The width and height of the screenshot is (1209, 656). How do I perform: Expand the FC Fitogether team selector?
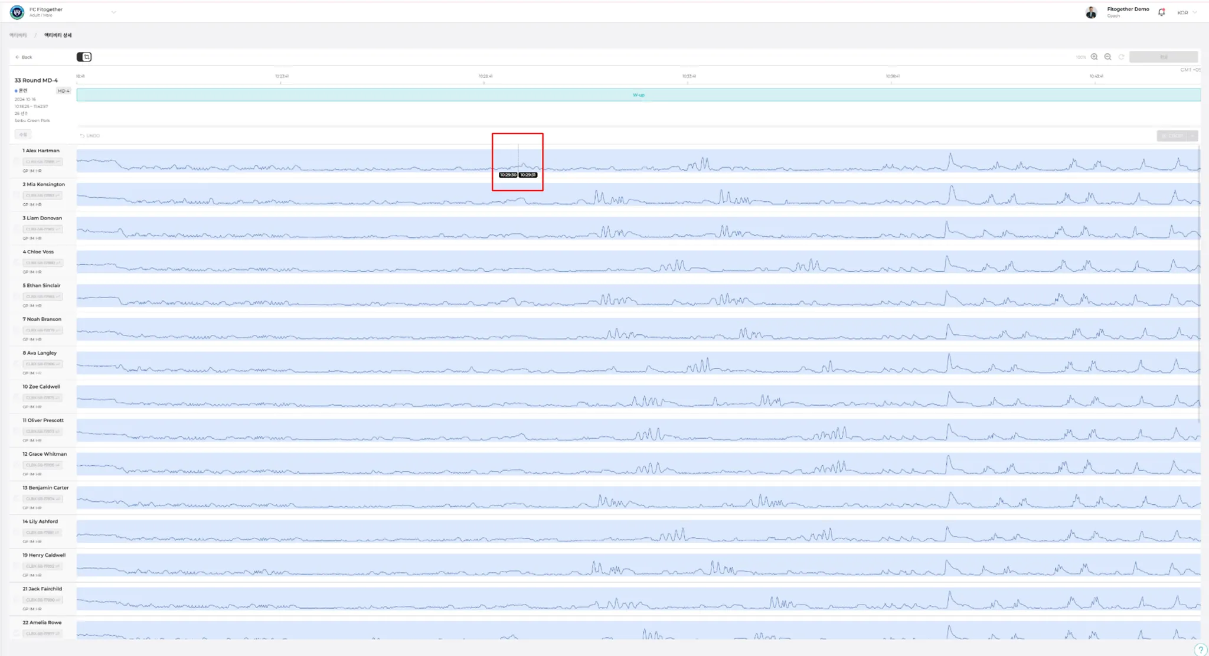[x=113, y=12]
